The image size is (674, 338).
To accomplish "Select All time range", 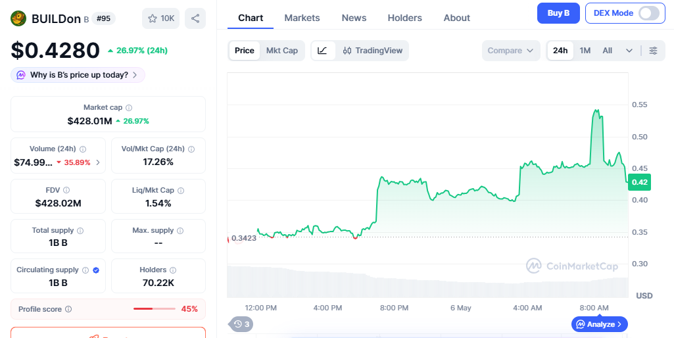I will click(x=607, y=51).
